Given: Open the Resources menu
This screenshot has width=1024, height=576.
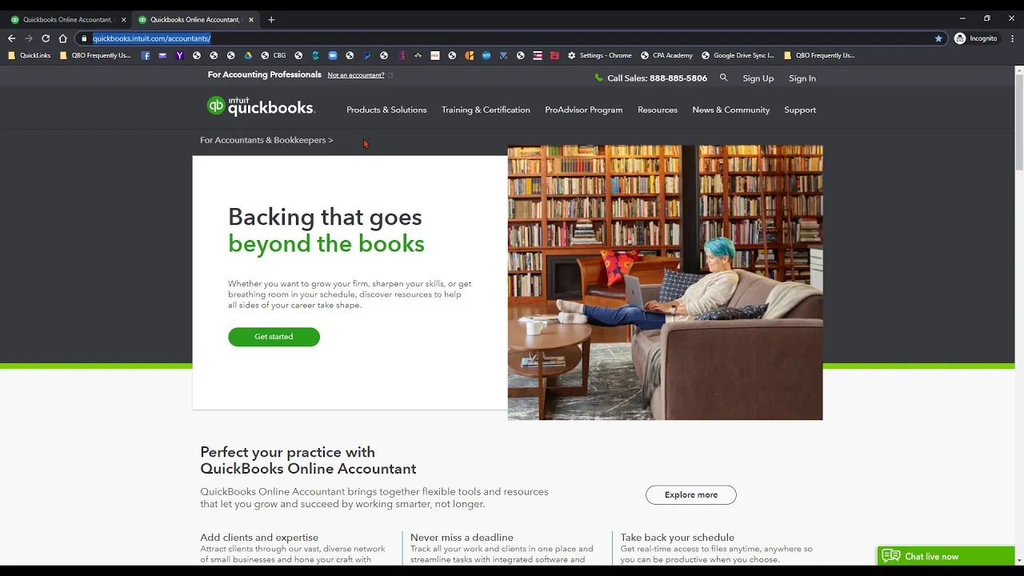Looking at the screenshot, I should point(658,110).
